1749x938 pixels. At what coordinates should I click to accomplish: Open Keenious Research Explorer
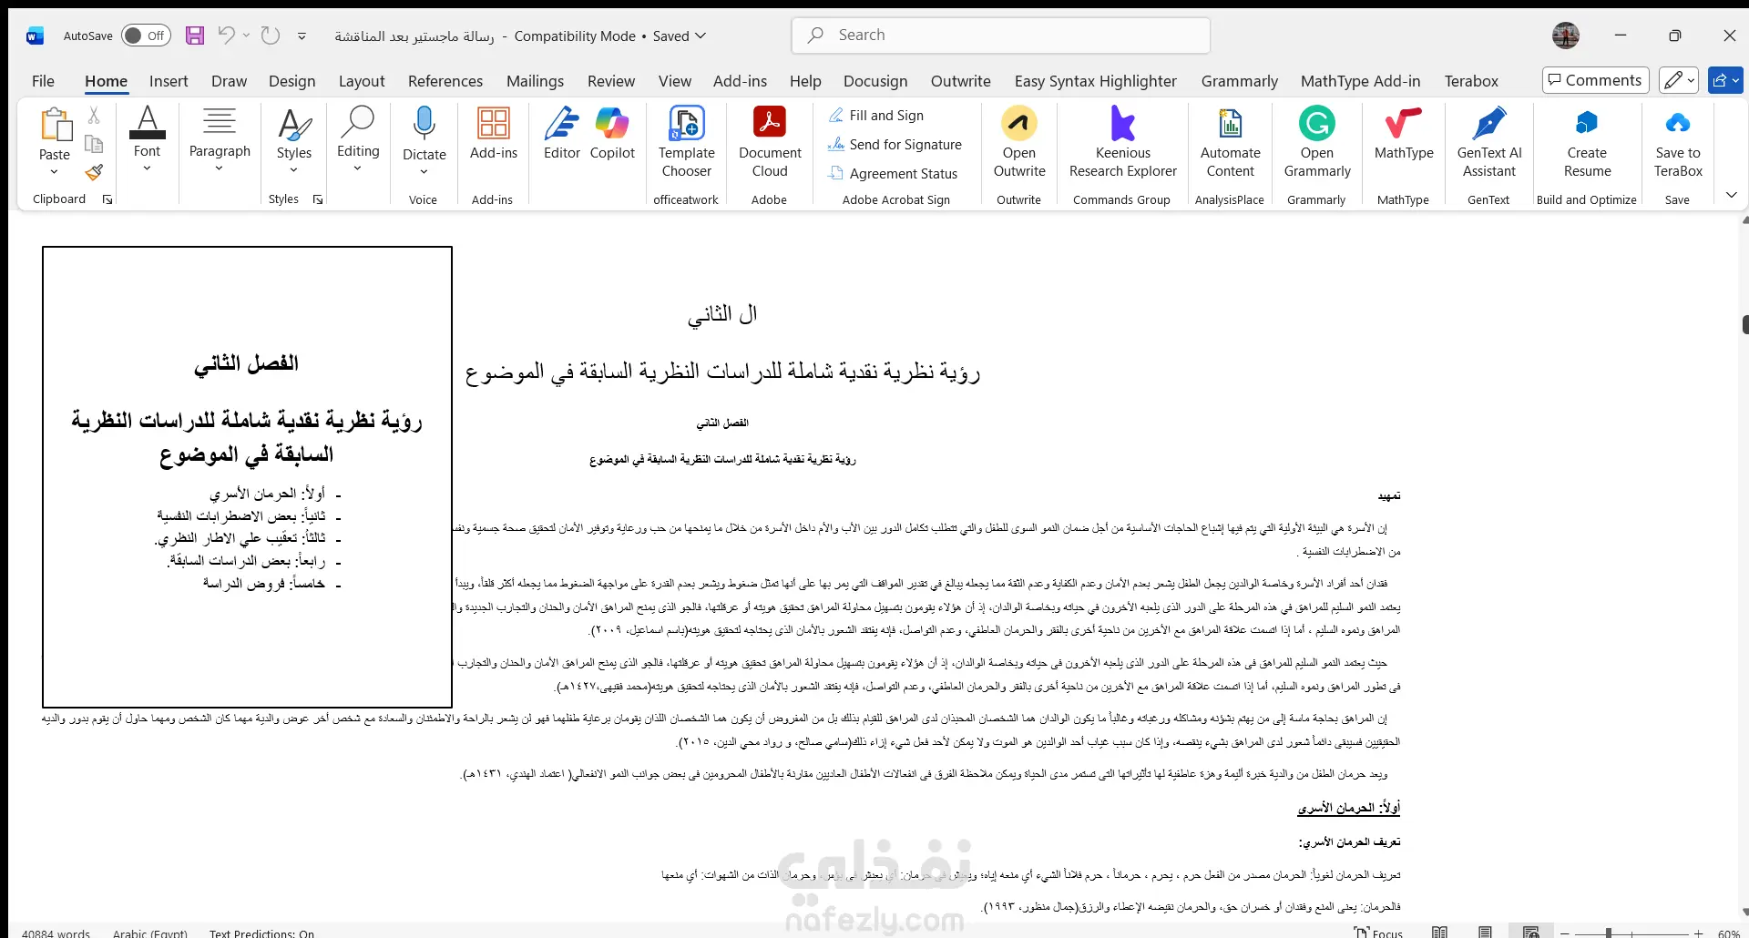(1122, 141)
